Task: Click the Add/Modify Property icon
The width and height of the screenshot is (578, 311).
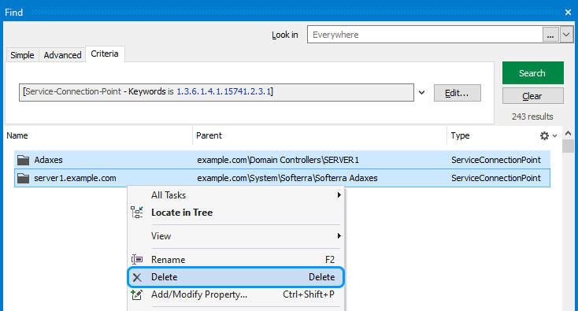Action: [x=137, y=294]
